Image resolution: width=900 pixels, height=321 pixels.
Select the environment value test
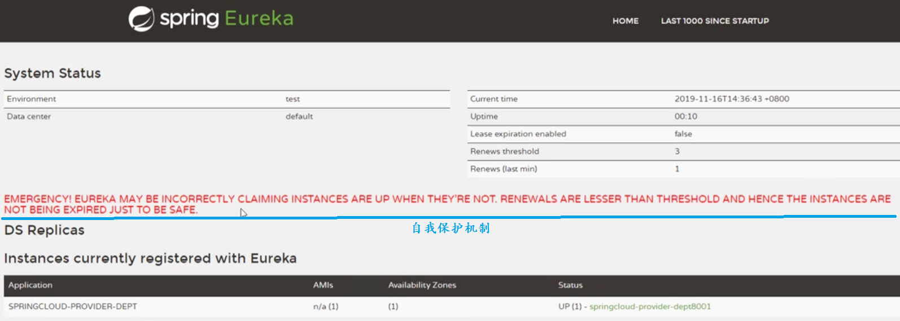click(292, 99)
